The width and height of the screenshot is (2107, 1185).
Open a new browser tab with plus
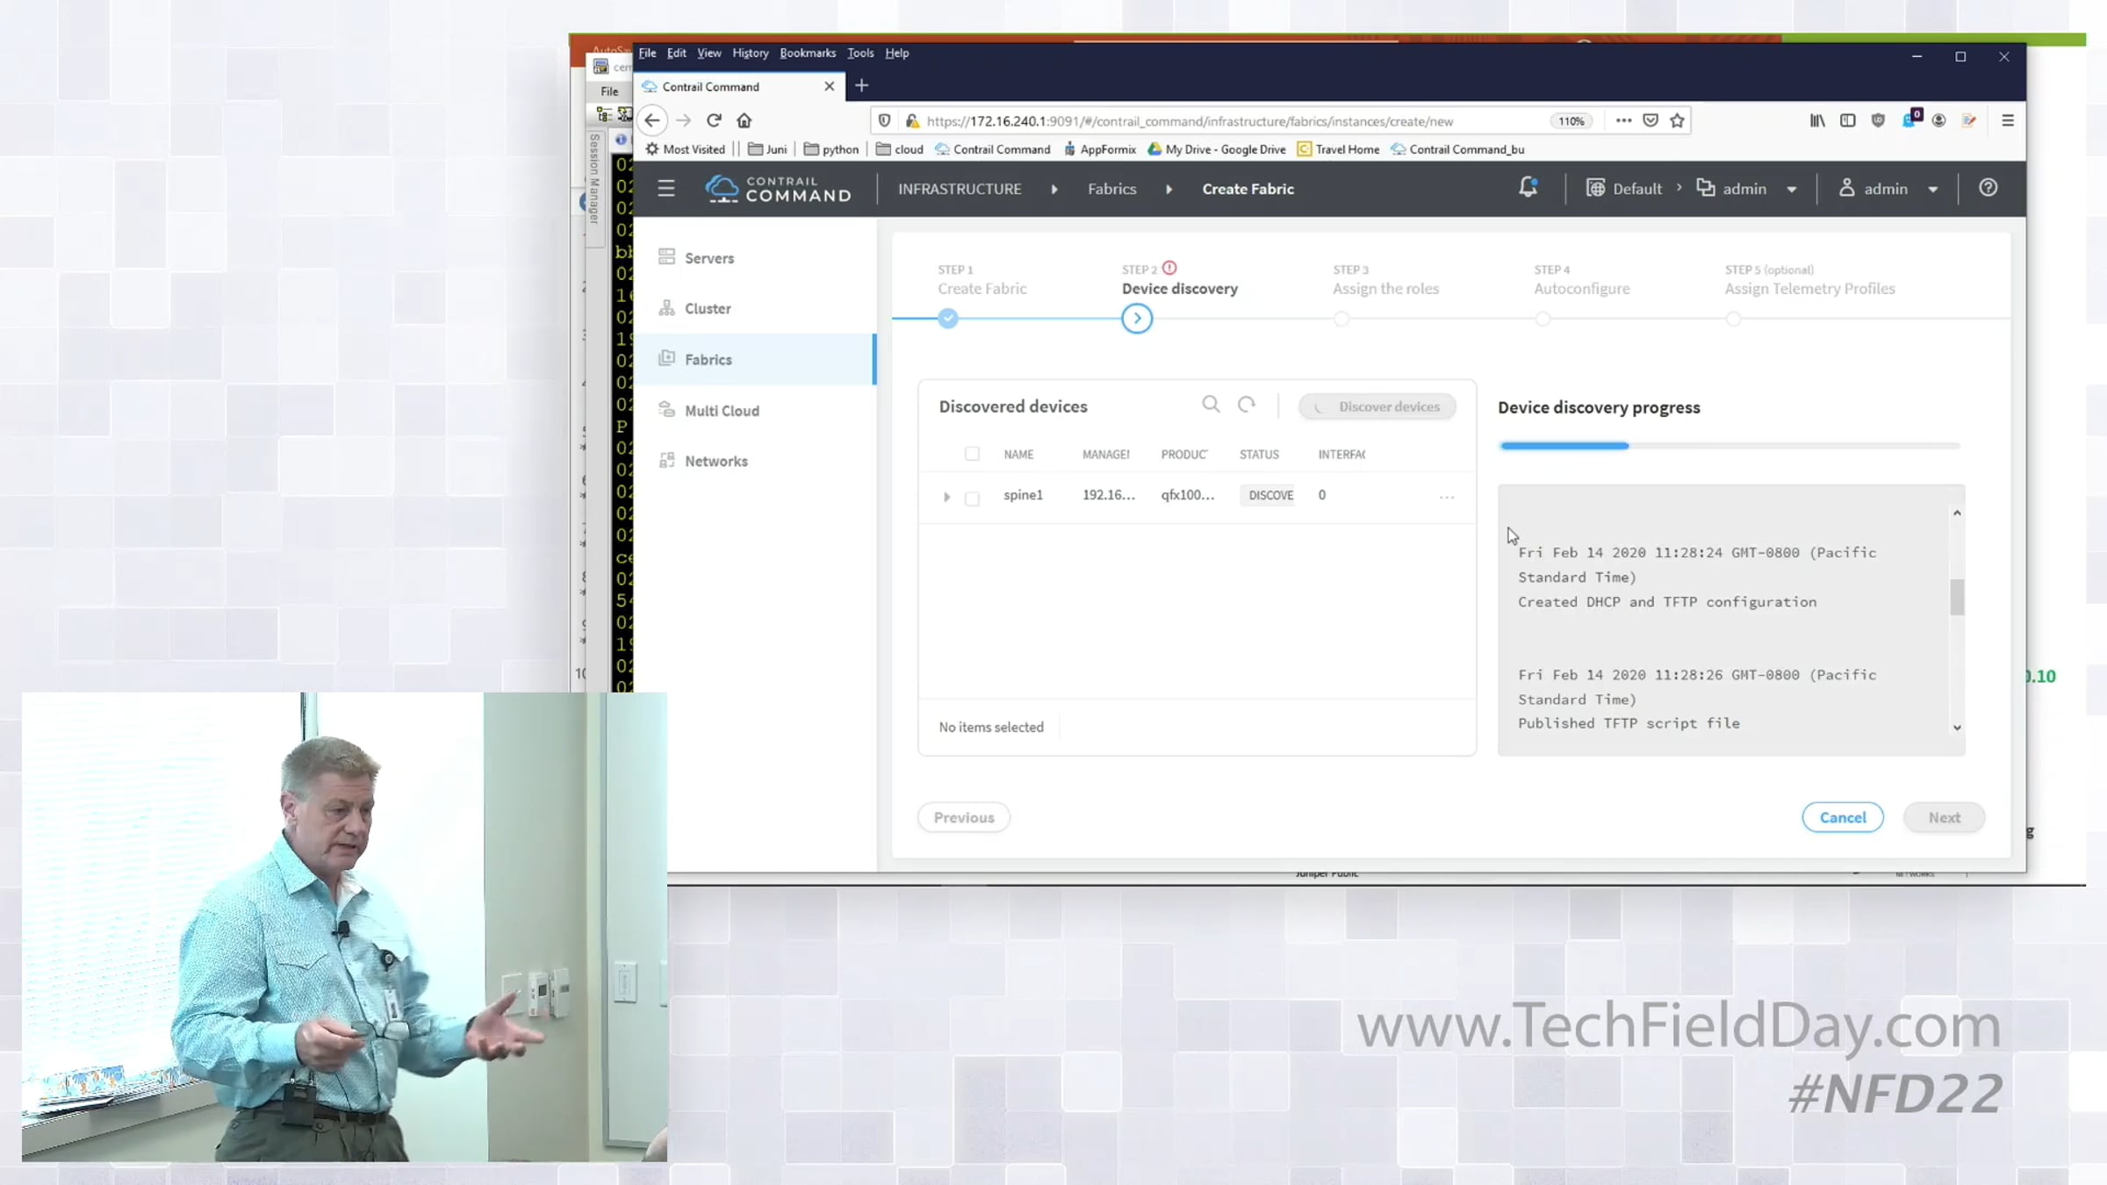(x=861, y=85)
